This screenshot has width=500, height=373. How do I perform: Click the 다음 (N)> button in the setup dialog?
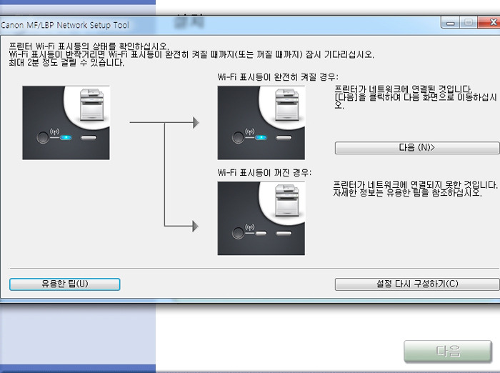pyautogui.click(x=417, y=148)
